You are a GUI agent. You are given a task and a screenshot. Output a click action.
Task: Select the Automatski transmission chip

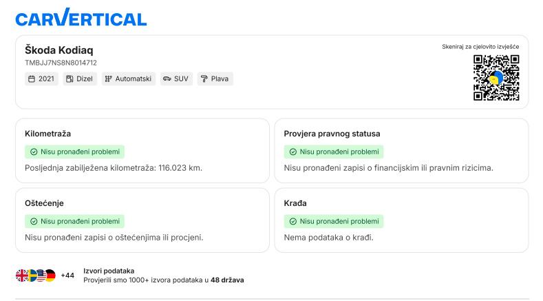coord(129,79)
